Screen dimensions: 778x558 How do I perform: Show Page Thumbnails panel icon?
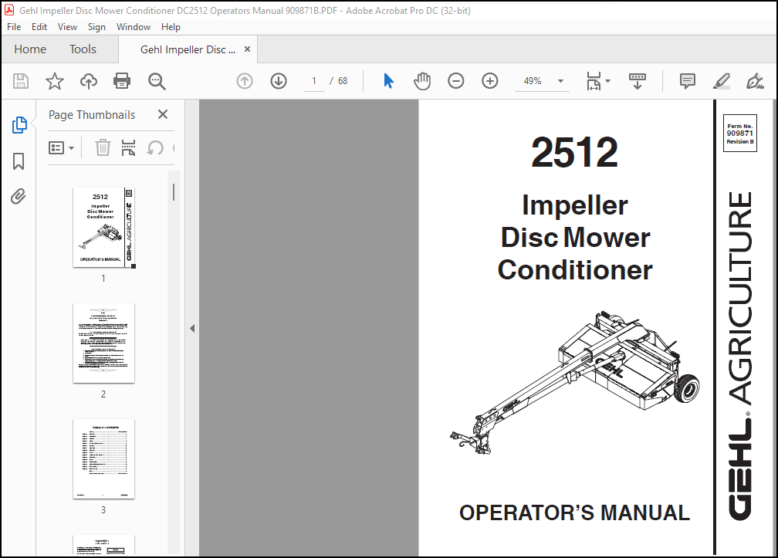point(19,125)
